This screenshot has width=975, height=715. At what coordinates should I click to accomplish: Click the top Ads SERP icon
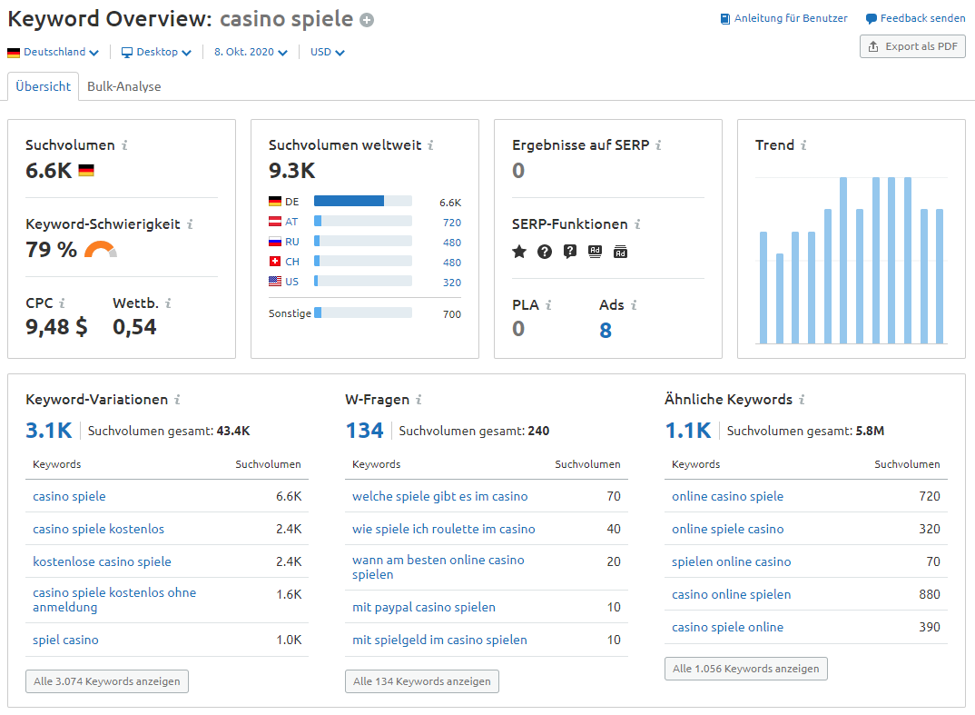(595, 252)
